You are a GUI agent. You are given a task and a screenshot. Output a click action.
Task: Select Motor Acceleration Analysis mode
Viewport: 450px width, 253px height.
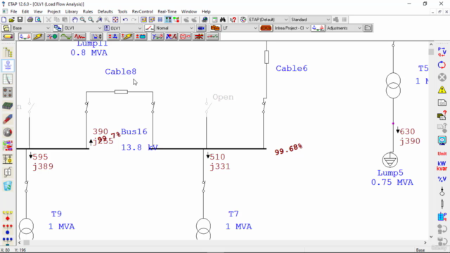tap(52, 37)
